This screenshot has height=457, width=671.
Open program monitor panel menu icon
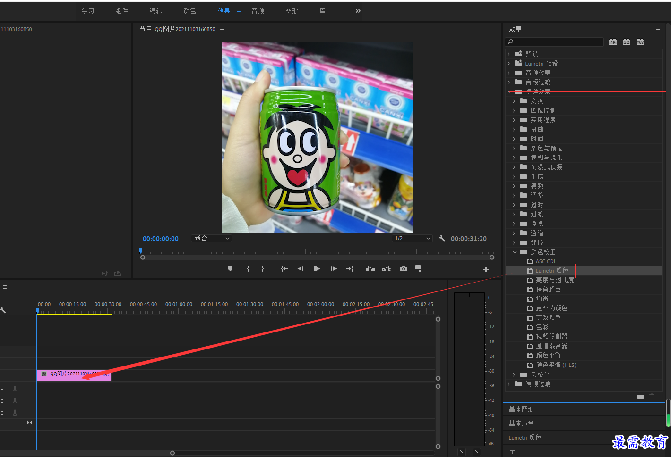coord(222,29)
